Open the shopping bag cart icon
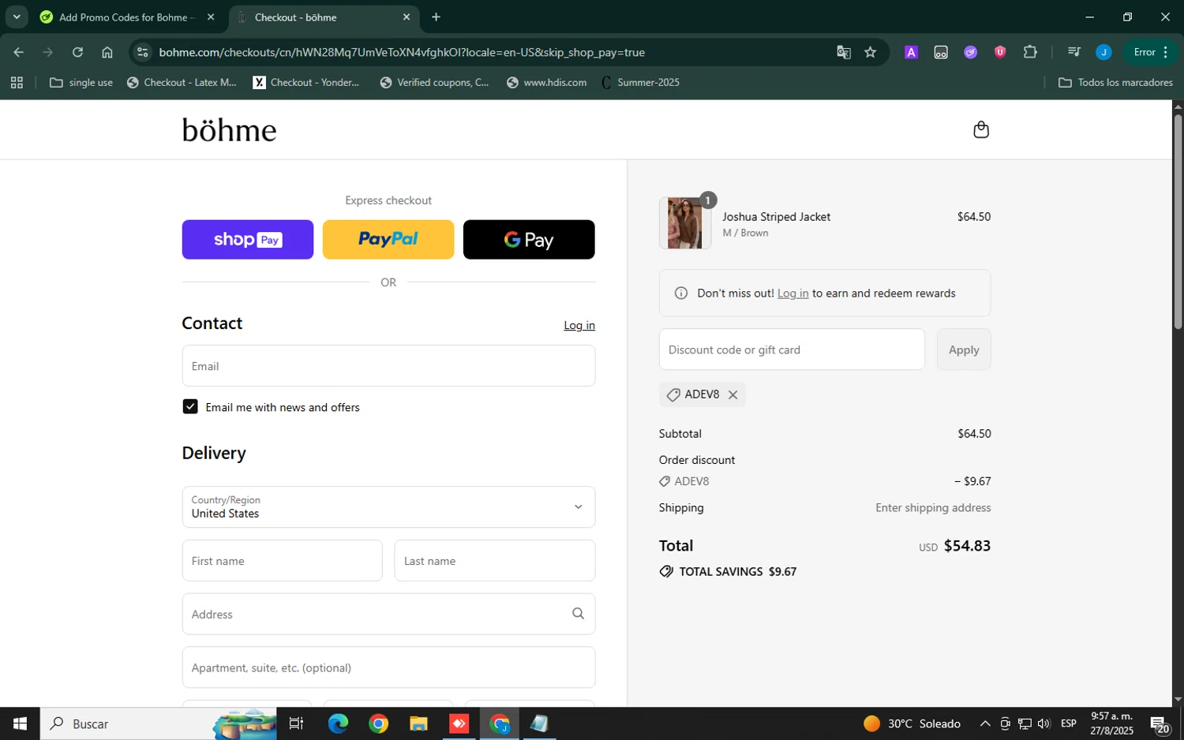The width and height of the screenshot is (1184, 740). point(981,129)
